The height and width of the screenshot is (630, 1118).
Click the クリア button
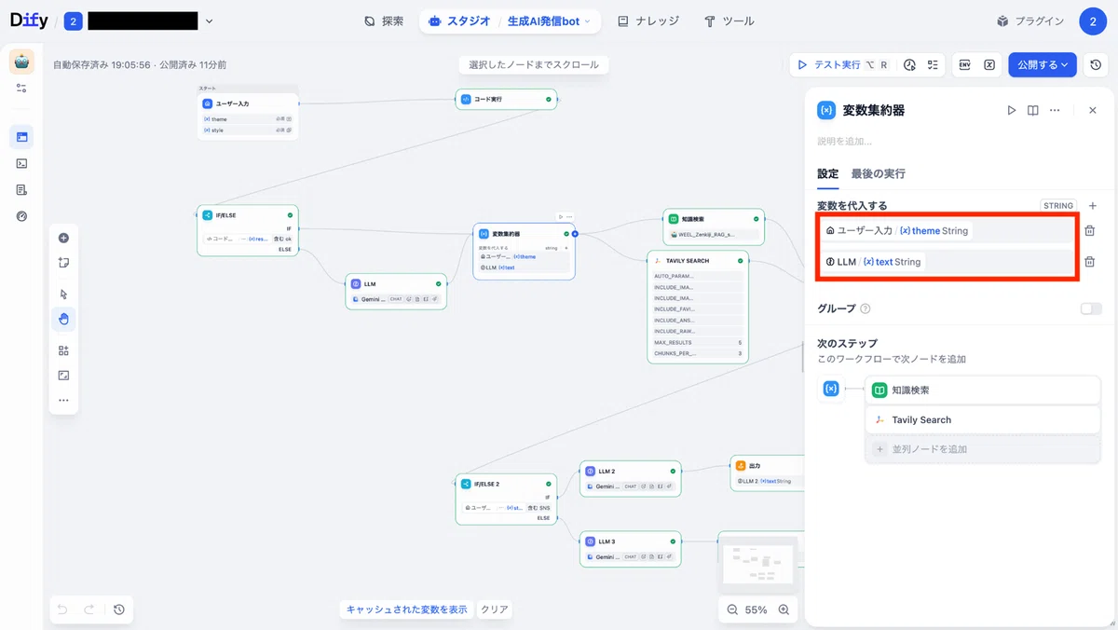pyautogui.click(x=494, y=609)
